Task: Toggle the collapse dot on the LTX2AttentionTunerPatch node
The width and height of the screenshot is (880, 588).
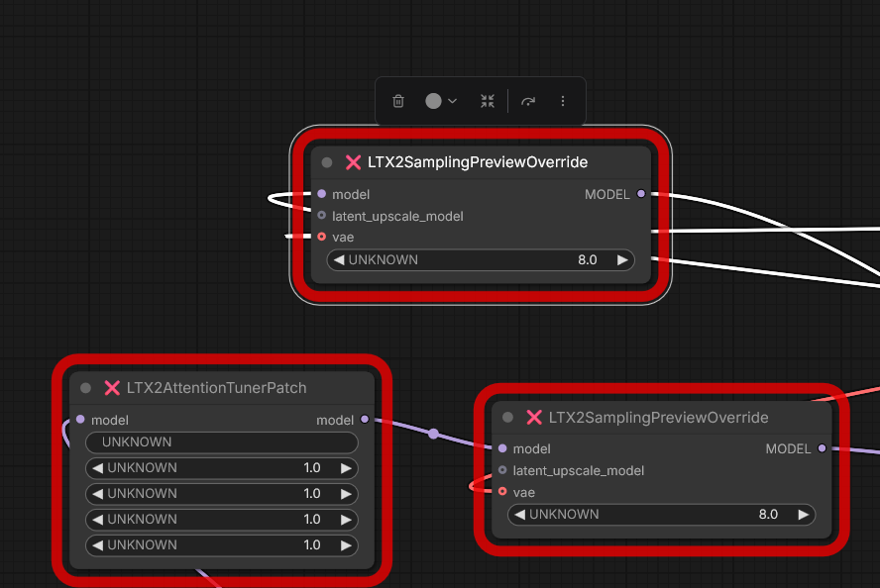Action: 86,388
